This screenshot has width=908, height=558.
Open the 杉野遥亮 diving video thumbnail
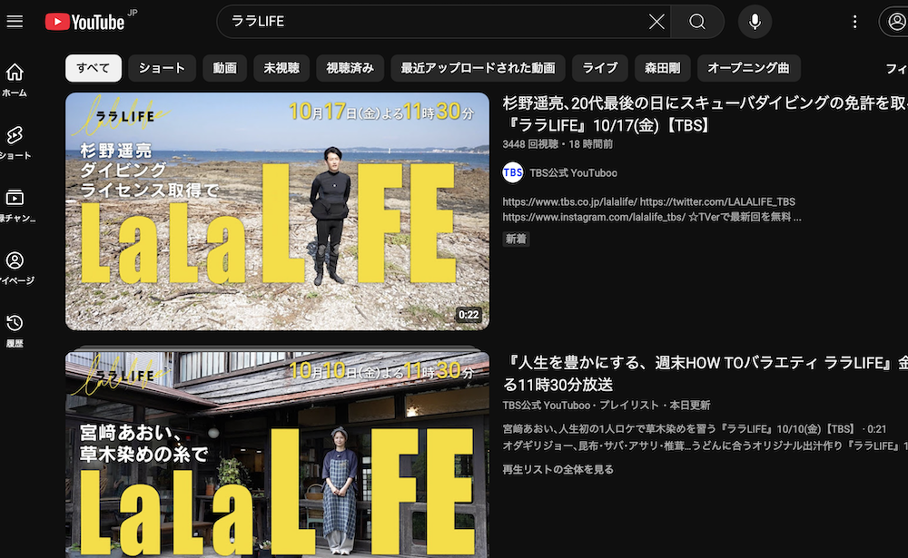click(277, 211)
